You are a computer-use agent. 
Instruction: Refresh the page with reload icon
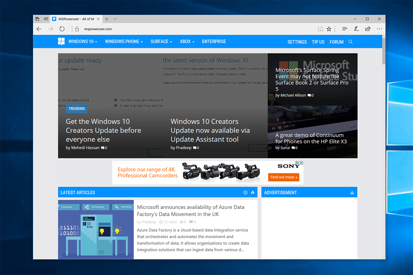click(x=62, y=29)
